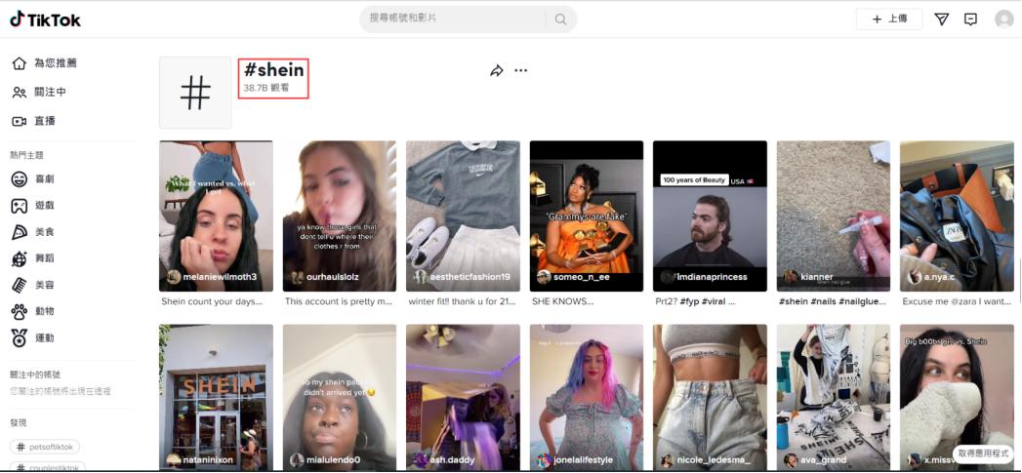This screenshot has height=473, width=1022.
Task: Open 關注中 following feed
Action: tap(39, 92)
